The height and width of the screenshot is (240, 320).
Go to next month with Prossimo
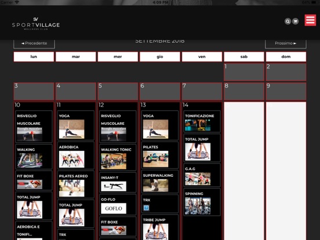point(286,43)
